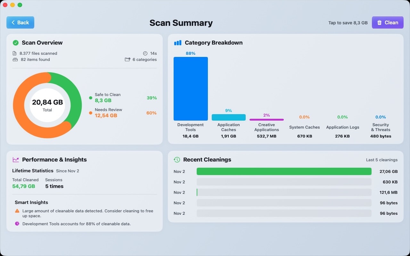Click the clock icon beside the 14s scan time

145,53
